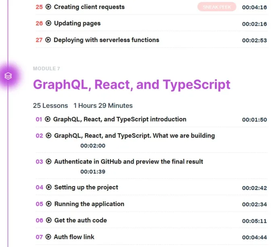This screenshot has width=275, height=247.
Task: Click play icon for lesson 01 introduction
Action: click(x=48, y=119)
